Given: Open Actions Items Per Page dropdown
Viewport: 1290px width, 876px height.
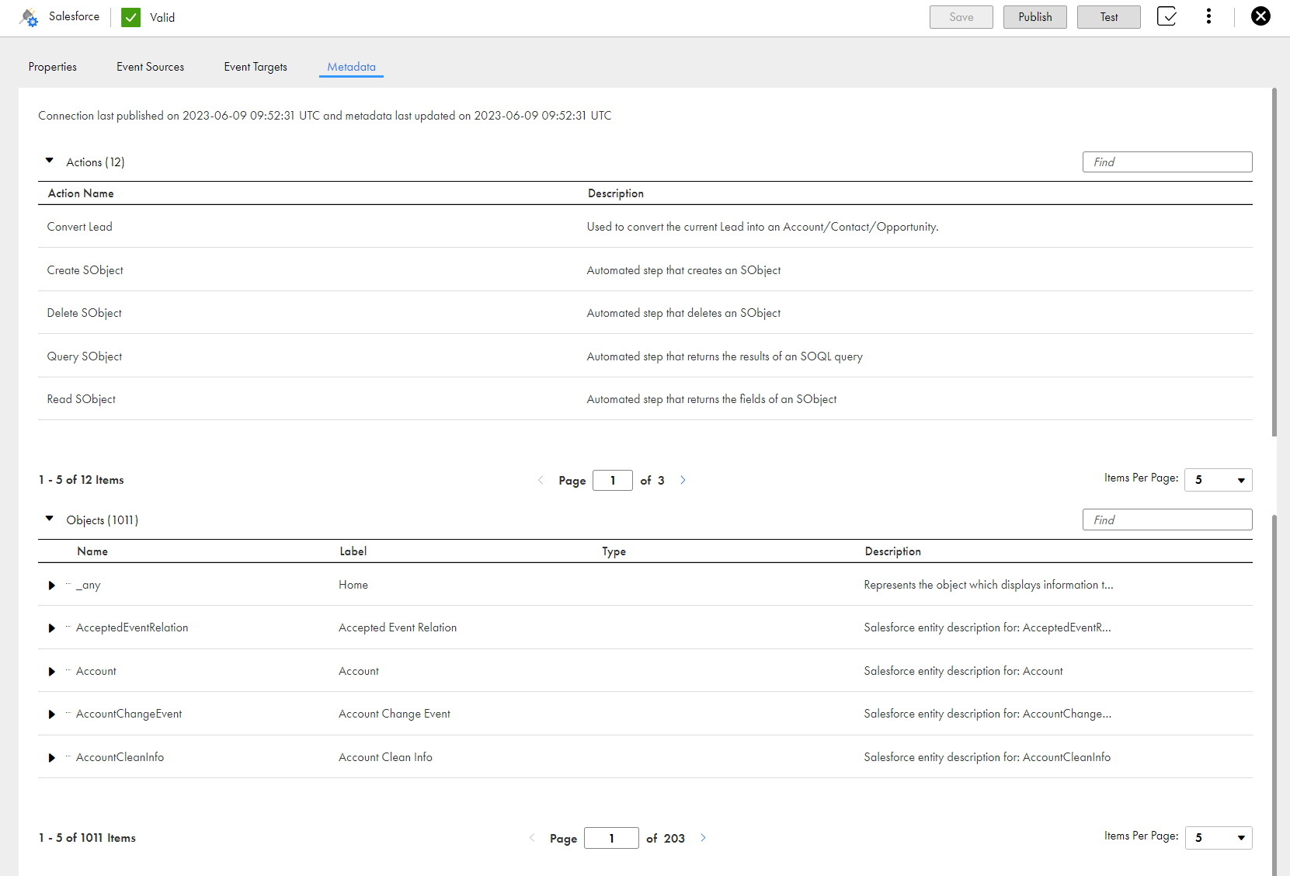Looking at the screenshot, I should (x=1219, y=480).
